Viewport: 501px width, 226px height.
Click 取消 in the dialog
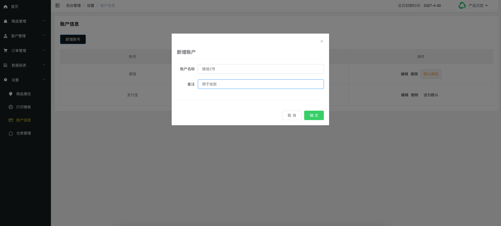pos(292,115)
